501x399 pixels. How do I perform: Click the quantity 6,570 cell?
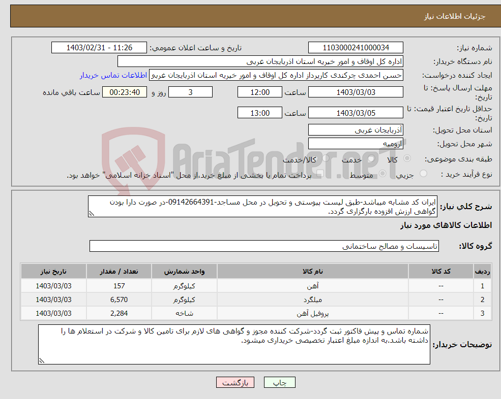pos(119,300)
